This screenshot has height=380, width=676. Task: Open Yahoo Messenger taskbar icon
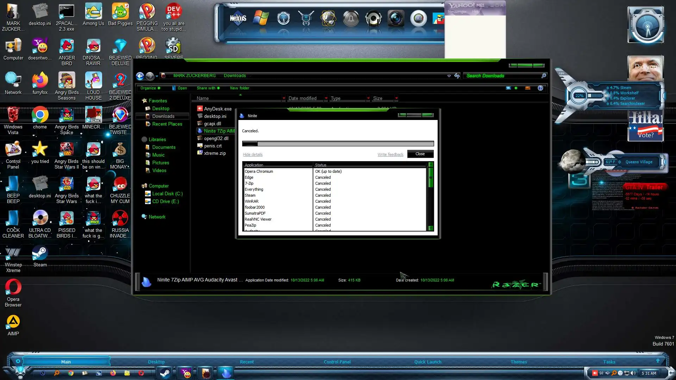185,373
